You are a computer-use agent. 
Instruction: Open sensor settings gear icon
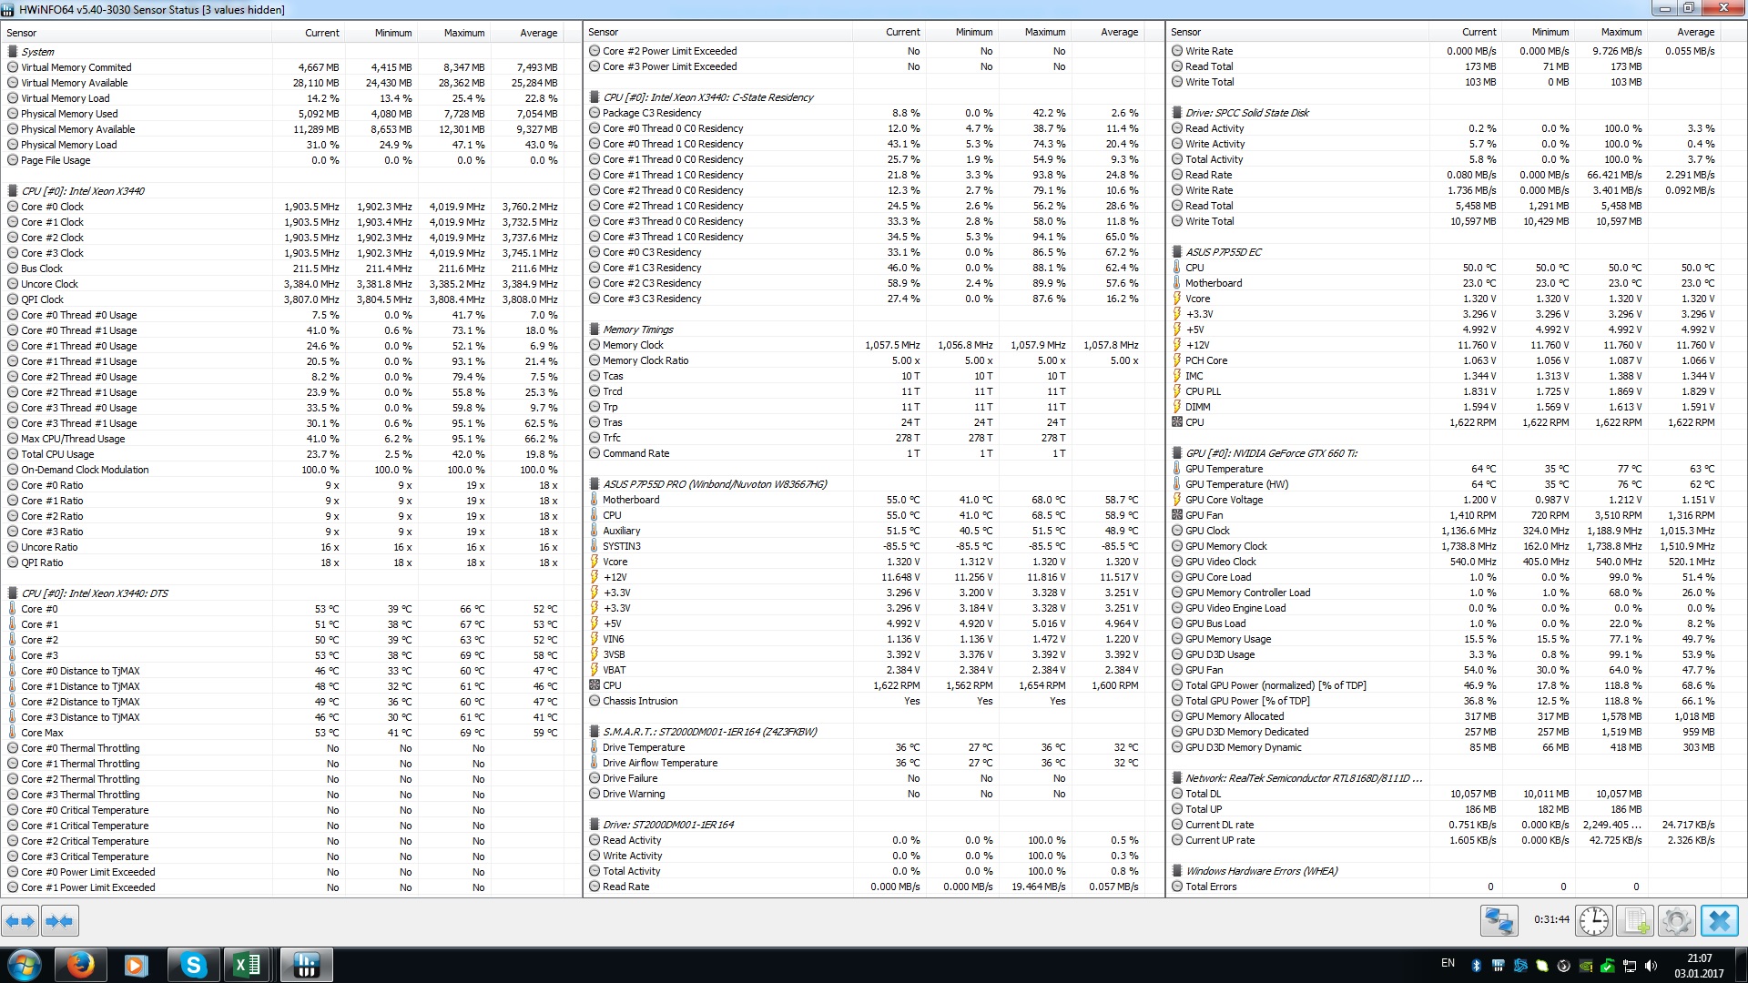coord(1676,921)
